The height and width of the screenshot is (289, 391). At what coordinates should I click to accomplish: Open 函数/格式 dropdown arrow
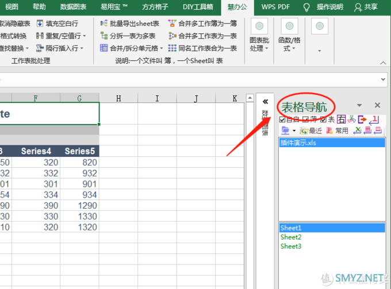293,48
